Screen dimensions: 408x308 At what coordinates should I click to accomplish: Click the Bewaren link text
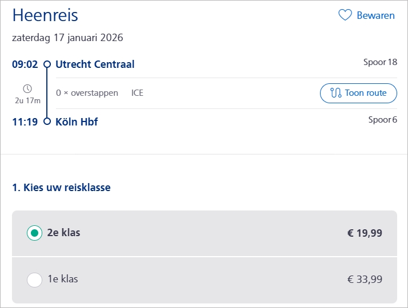tap(375, 15)
